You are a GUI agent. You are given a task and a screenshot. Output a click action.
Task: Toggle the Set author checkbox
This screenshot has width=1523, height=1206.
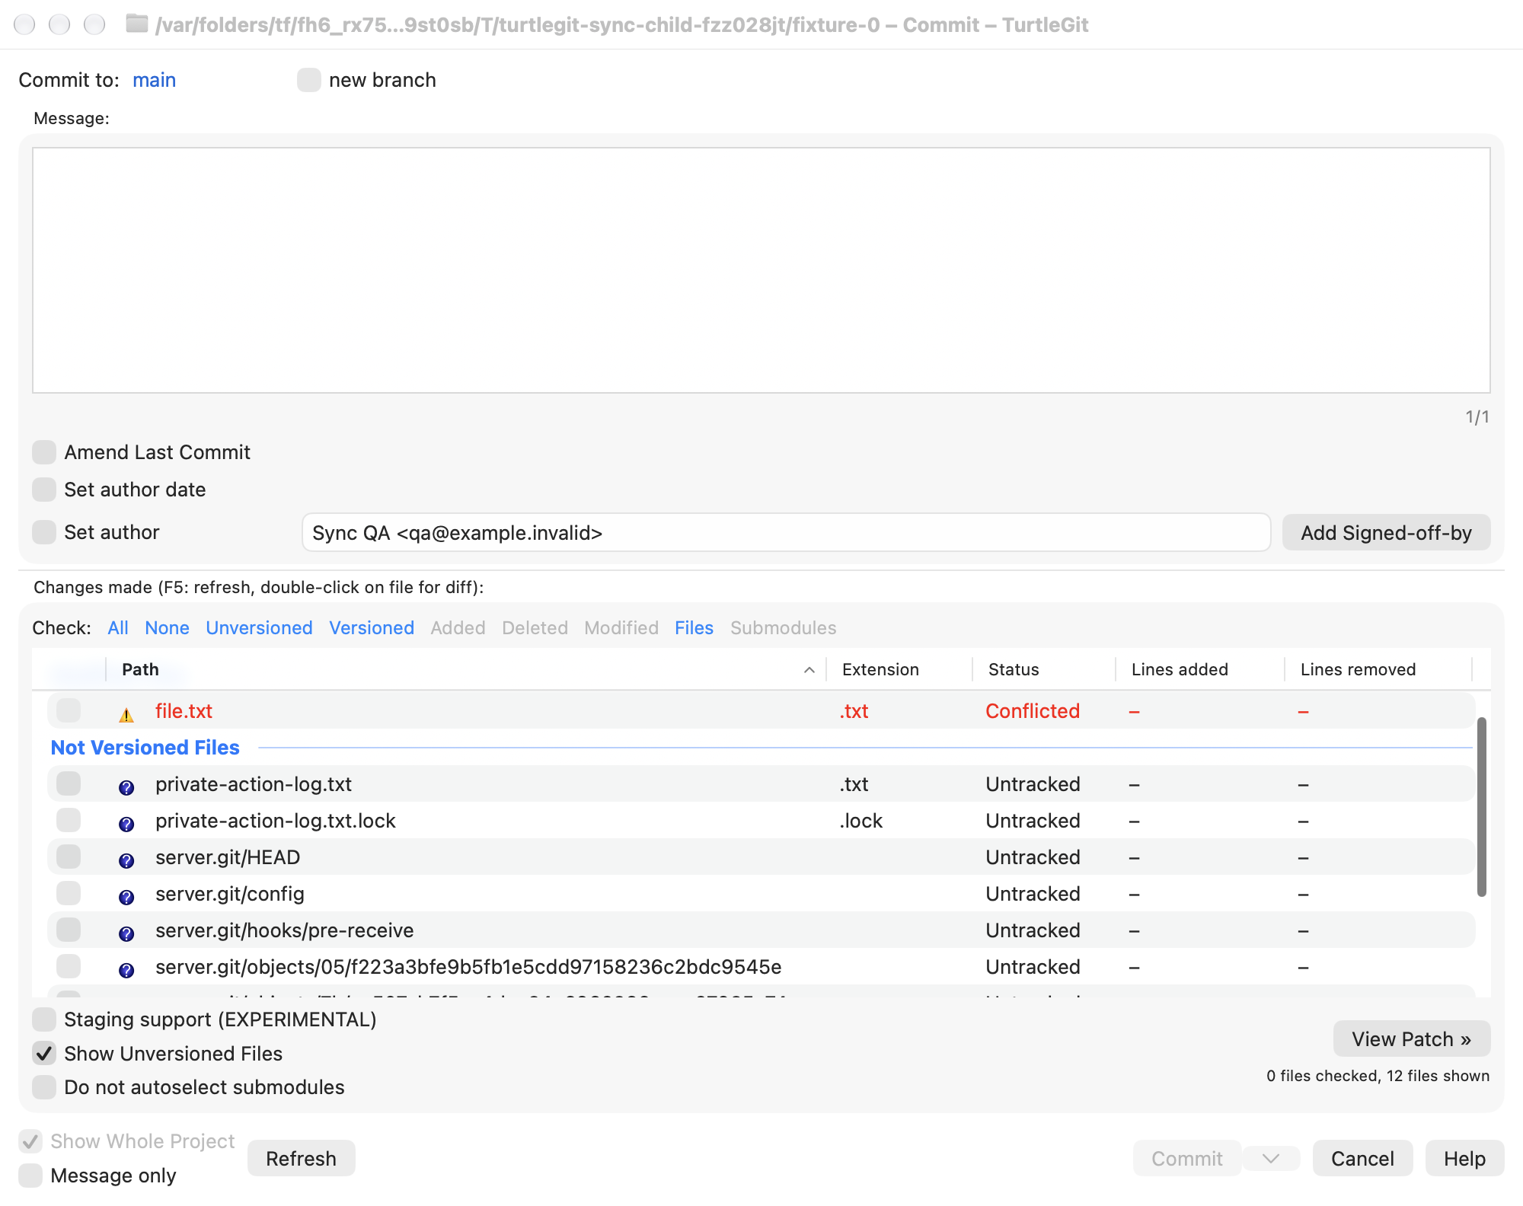(44, 532)
